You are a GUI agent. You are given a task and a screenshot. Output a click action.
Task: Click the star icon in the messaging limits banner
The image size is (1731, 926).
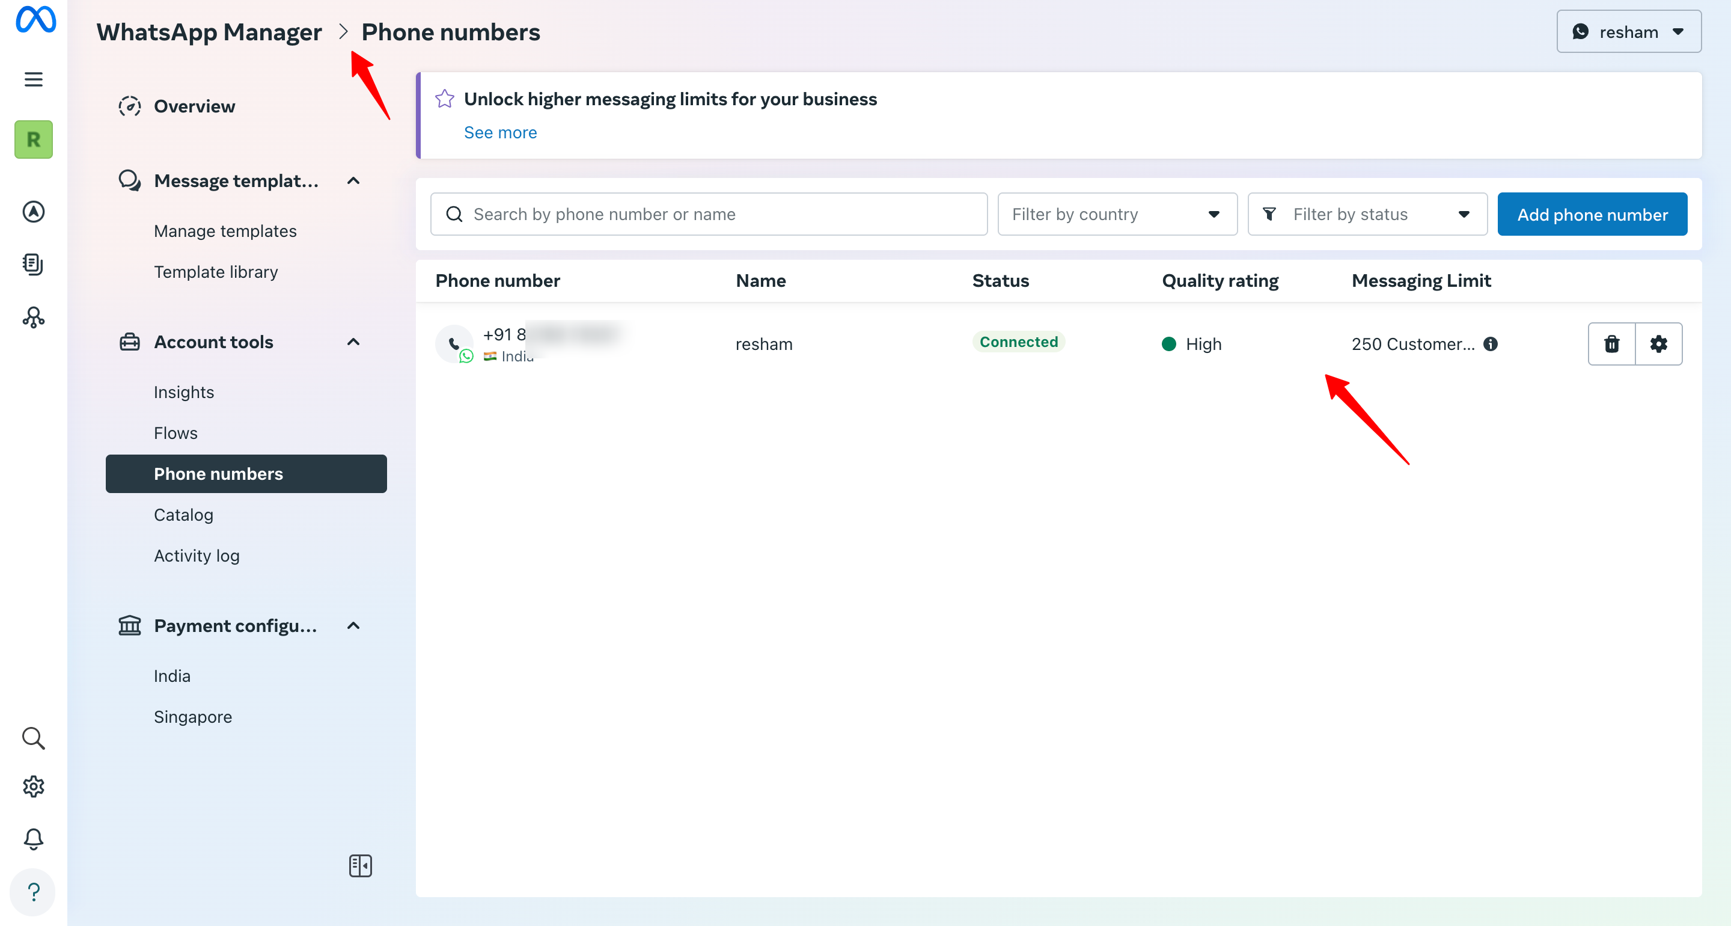tap(445, 99)
